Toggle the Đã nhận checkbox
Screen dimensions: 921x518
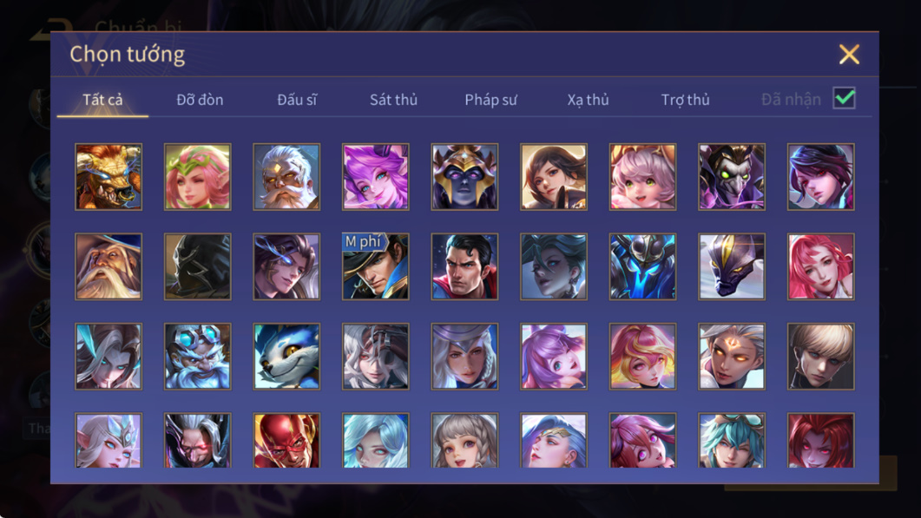coord(844,98)
